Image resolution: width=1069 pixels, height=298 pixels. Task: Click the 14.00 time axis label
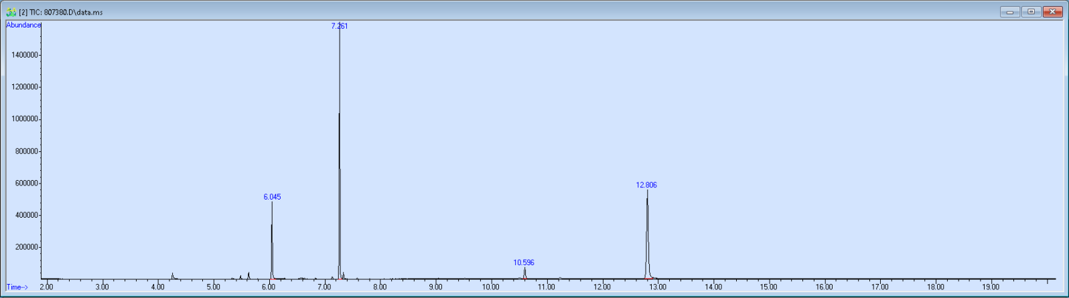point(713,287)
